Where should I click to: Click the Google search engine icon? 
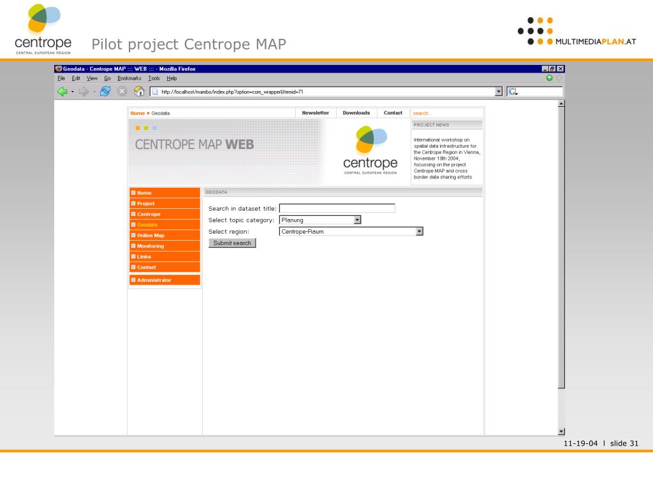[513, 92]
